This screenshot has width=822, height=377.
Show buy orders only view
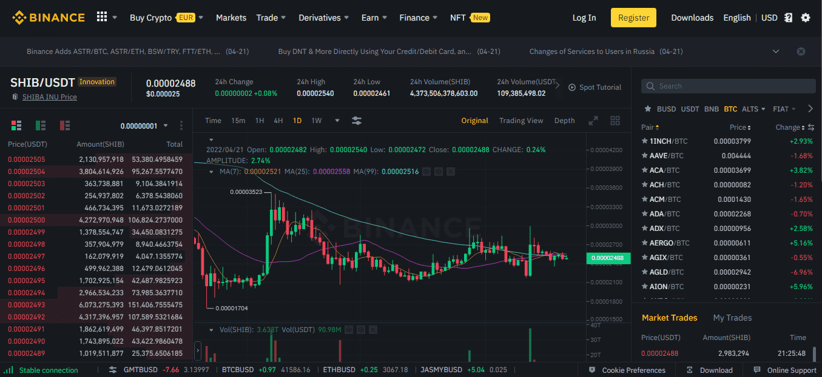tap(41, 125)
